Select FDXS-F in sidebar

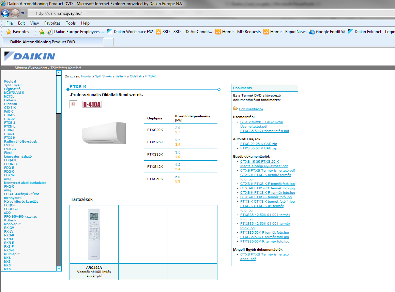10,175
